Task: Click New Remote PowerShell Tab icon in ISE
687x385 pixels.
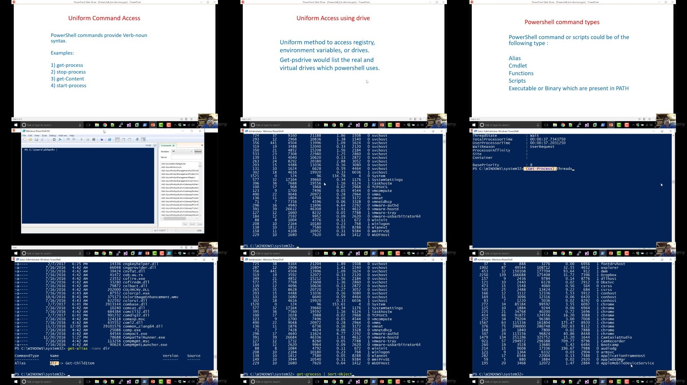Action: coord(102,139)
